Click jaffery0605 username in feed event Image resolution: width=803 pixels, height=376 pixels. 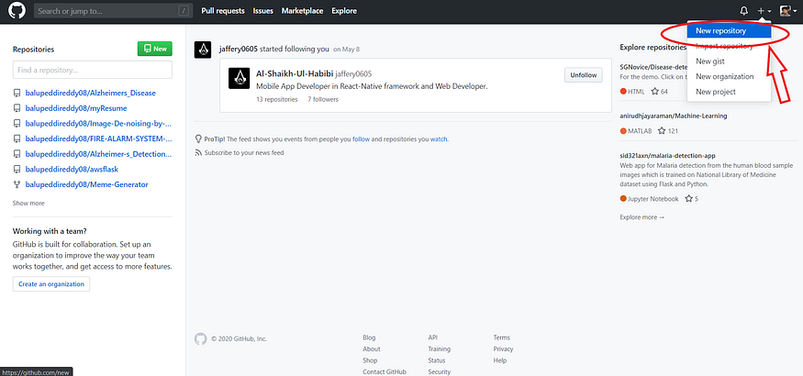pyautogui.click(x=238, y=50)
